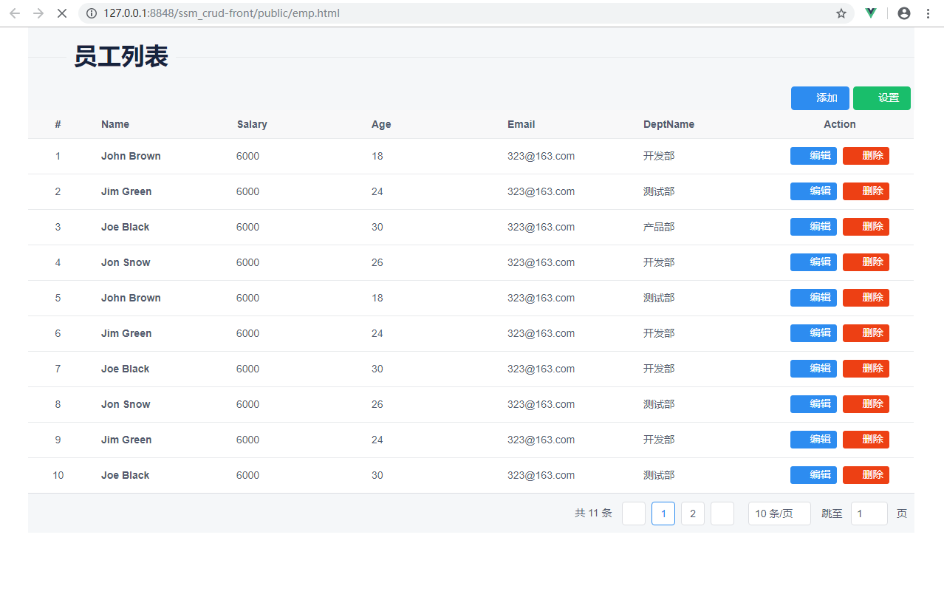The height and width of the screenshot is (597, 944).
Task: Go to the next page in pagination
Action: point(722,514)
